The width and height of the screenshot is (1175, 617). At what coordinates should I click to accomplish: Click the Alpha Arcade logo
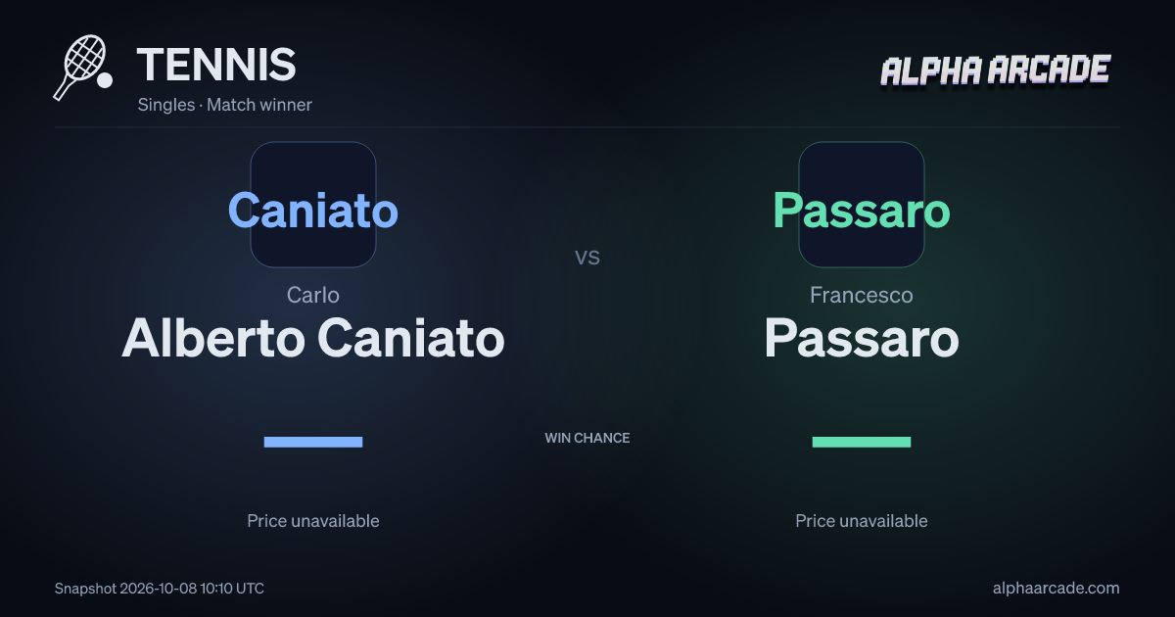click(995, 71)
